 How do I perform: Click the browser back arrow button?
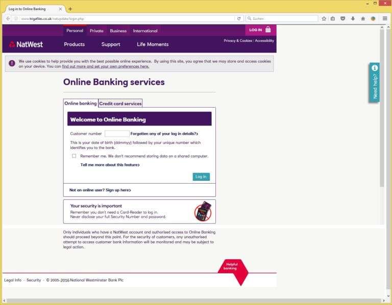(8, 18)
